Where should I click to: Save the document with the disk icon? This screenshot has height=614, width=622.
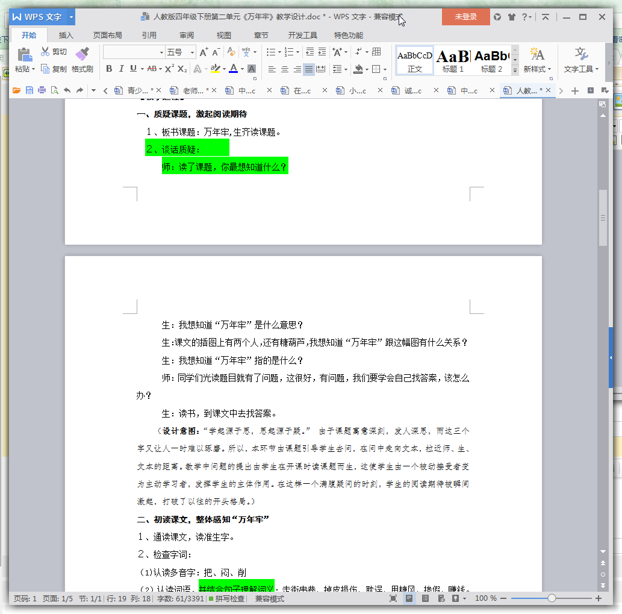(30, 90)
